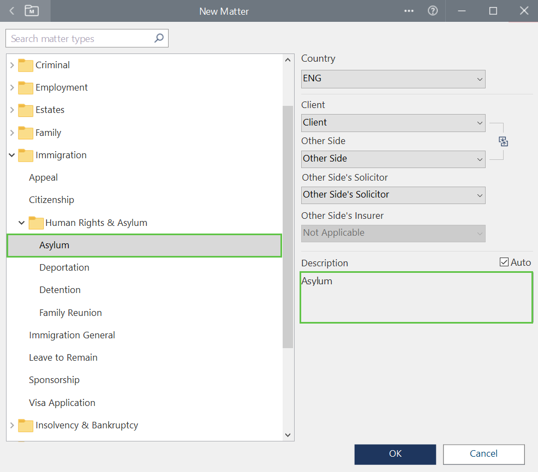The image size is (538, 472).
Task: Open help via question mark icon
Action: 433,11
